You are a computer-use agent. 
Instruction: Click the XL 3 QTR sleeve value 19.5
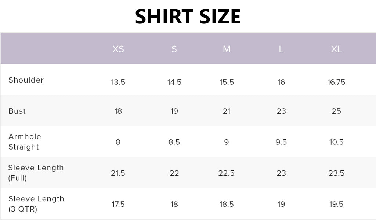(x=336, y=204)
